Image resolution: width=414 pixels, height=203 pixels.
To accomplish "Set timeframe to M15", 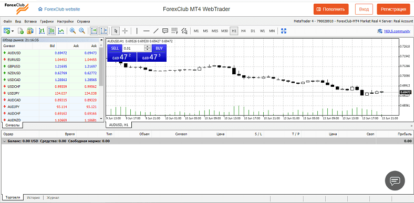I will (x=215, y=31).
